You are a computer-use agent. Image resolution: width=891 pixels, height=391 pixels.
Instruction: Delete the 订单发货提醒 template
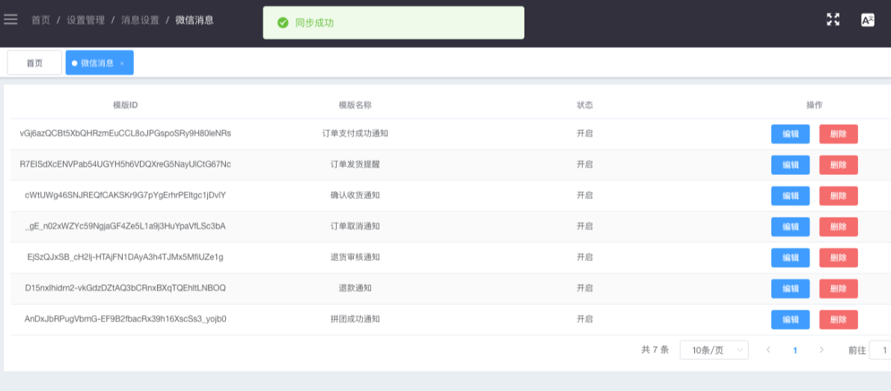(838, 164)
